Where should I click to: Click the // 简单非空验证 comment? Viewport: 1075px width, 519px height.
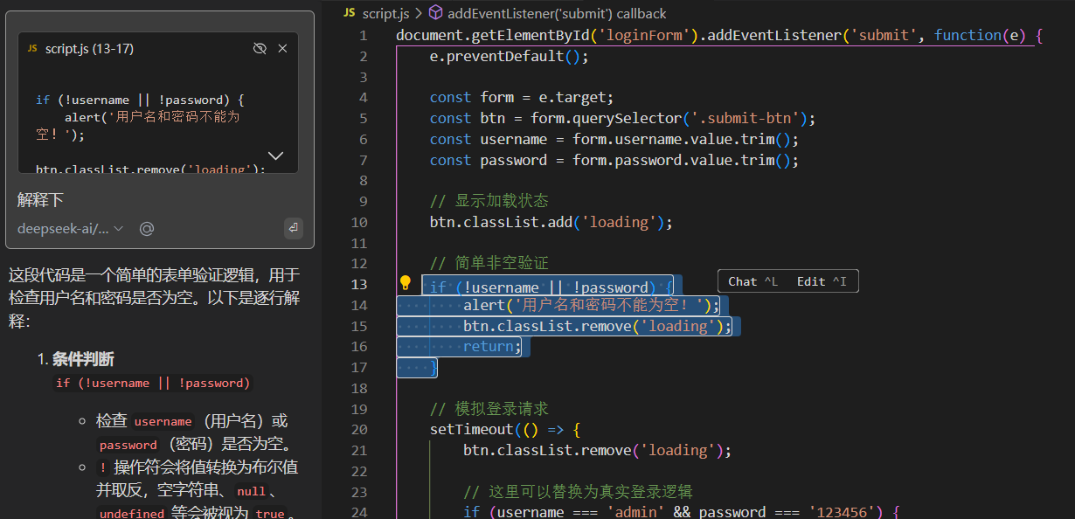489,263
